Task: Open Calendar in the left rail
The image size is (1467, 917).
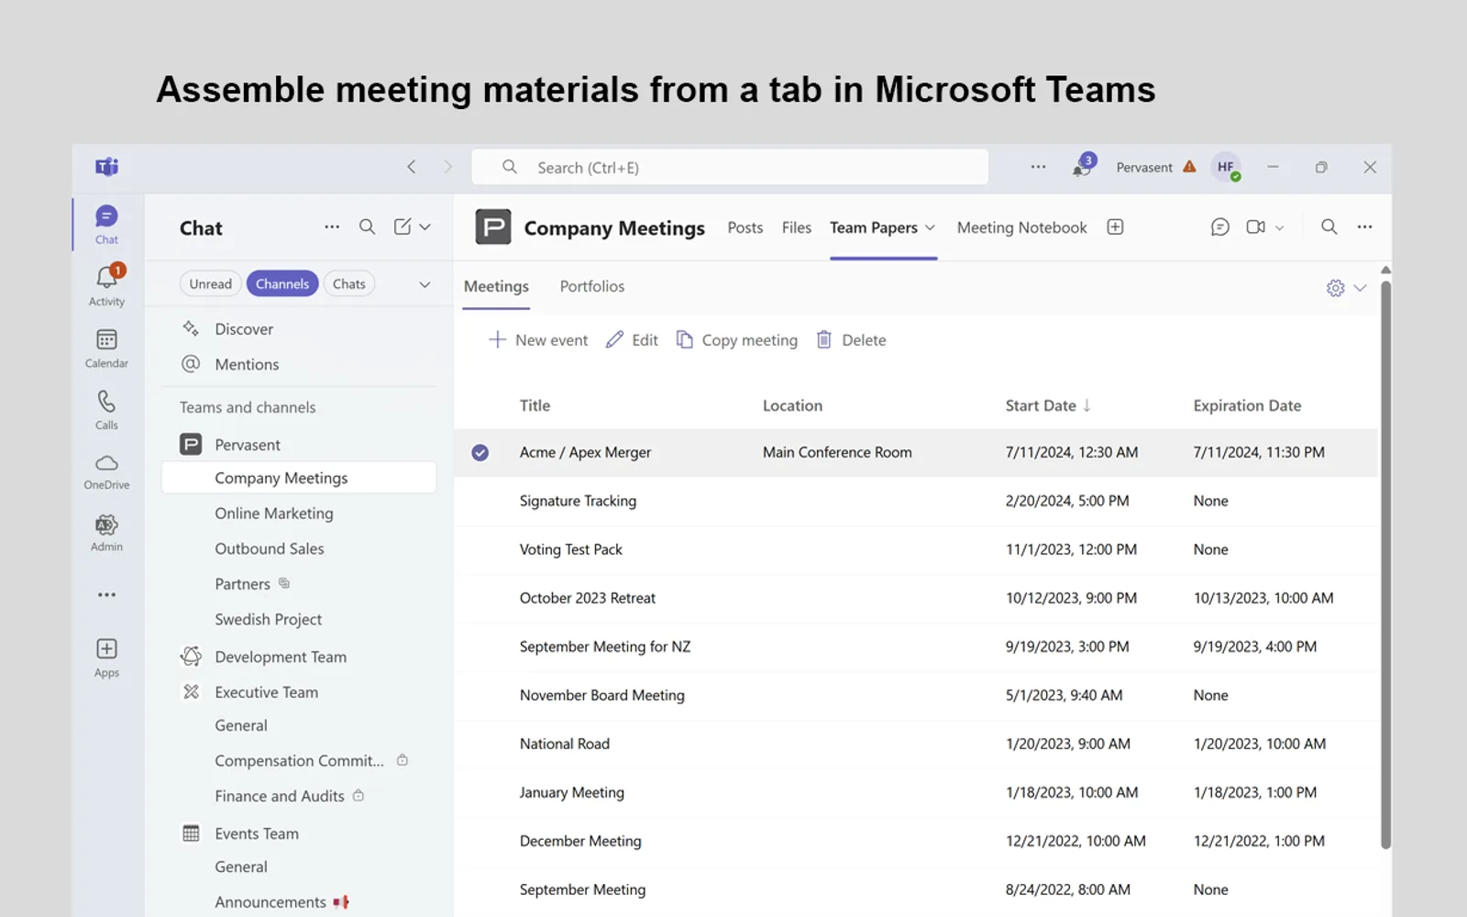Action: point(106,348)
